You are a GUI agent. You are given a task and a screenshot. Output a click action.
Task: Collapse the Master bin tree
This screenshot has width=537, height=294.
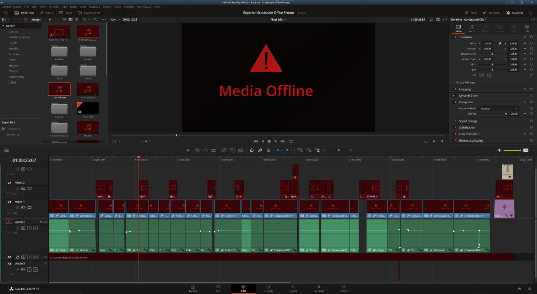tap(3, 26)
